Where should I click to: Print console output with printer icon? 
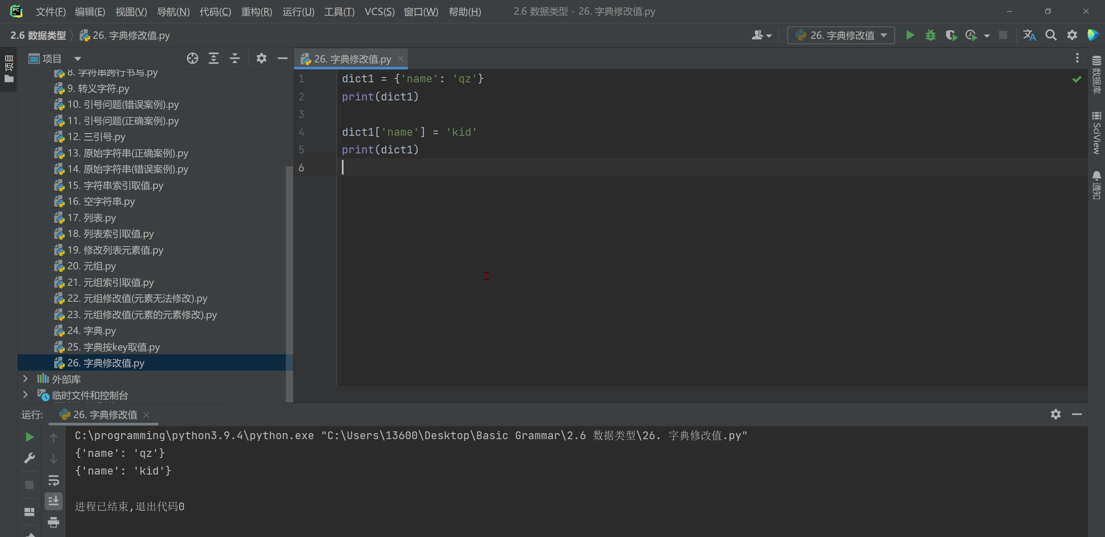(54, 522)
